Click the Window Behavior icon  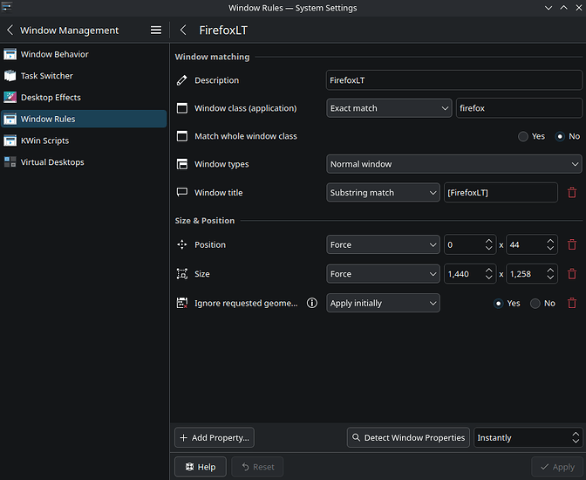coord(10,54)
